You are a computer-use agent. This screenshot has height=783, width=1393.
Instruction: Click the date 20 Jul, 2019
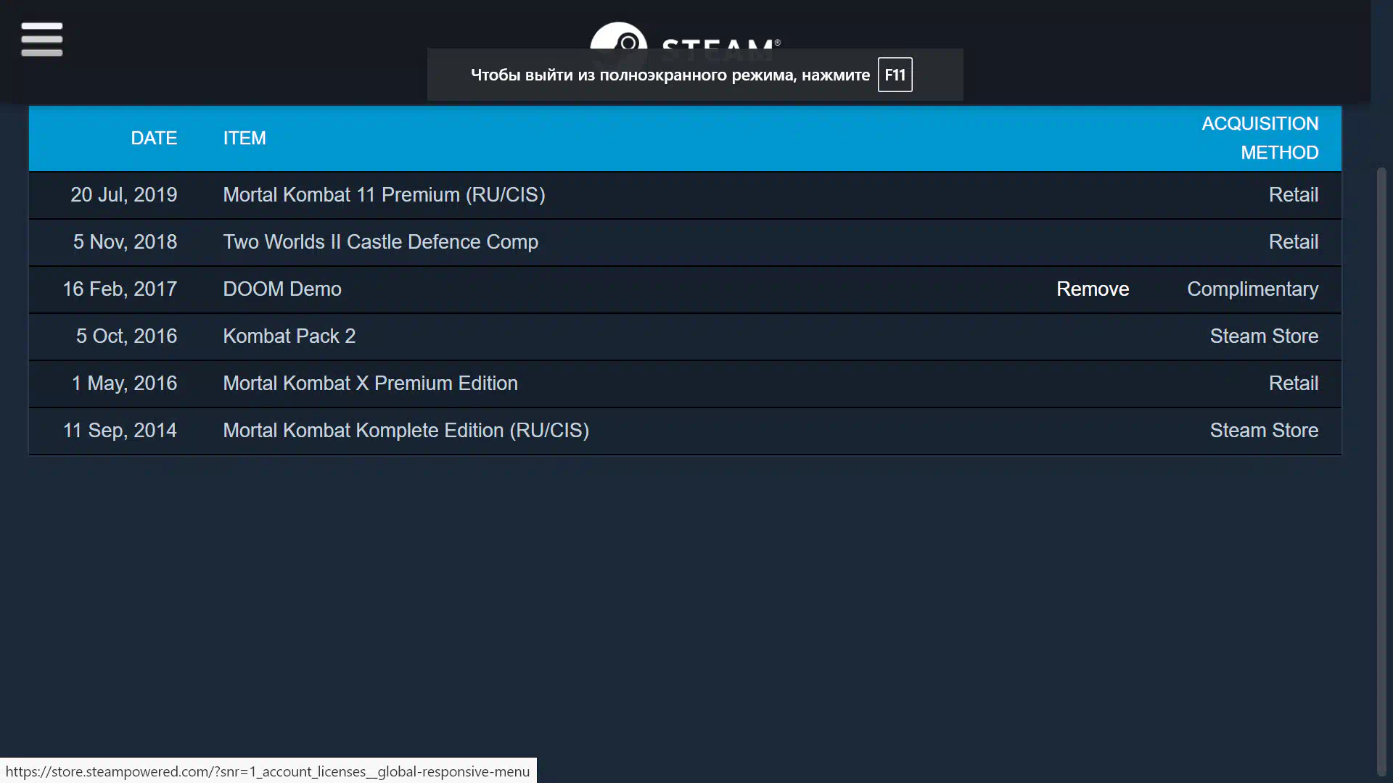pos(124,195)
